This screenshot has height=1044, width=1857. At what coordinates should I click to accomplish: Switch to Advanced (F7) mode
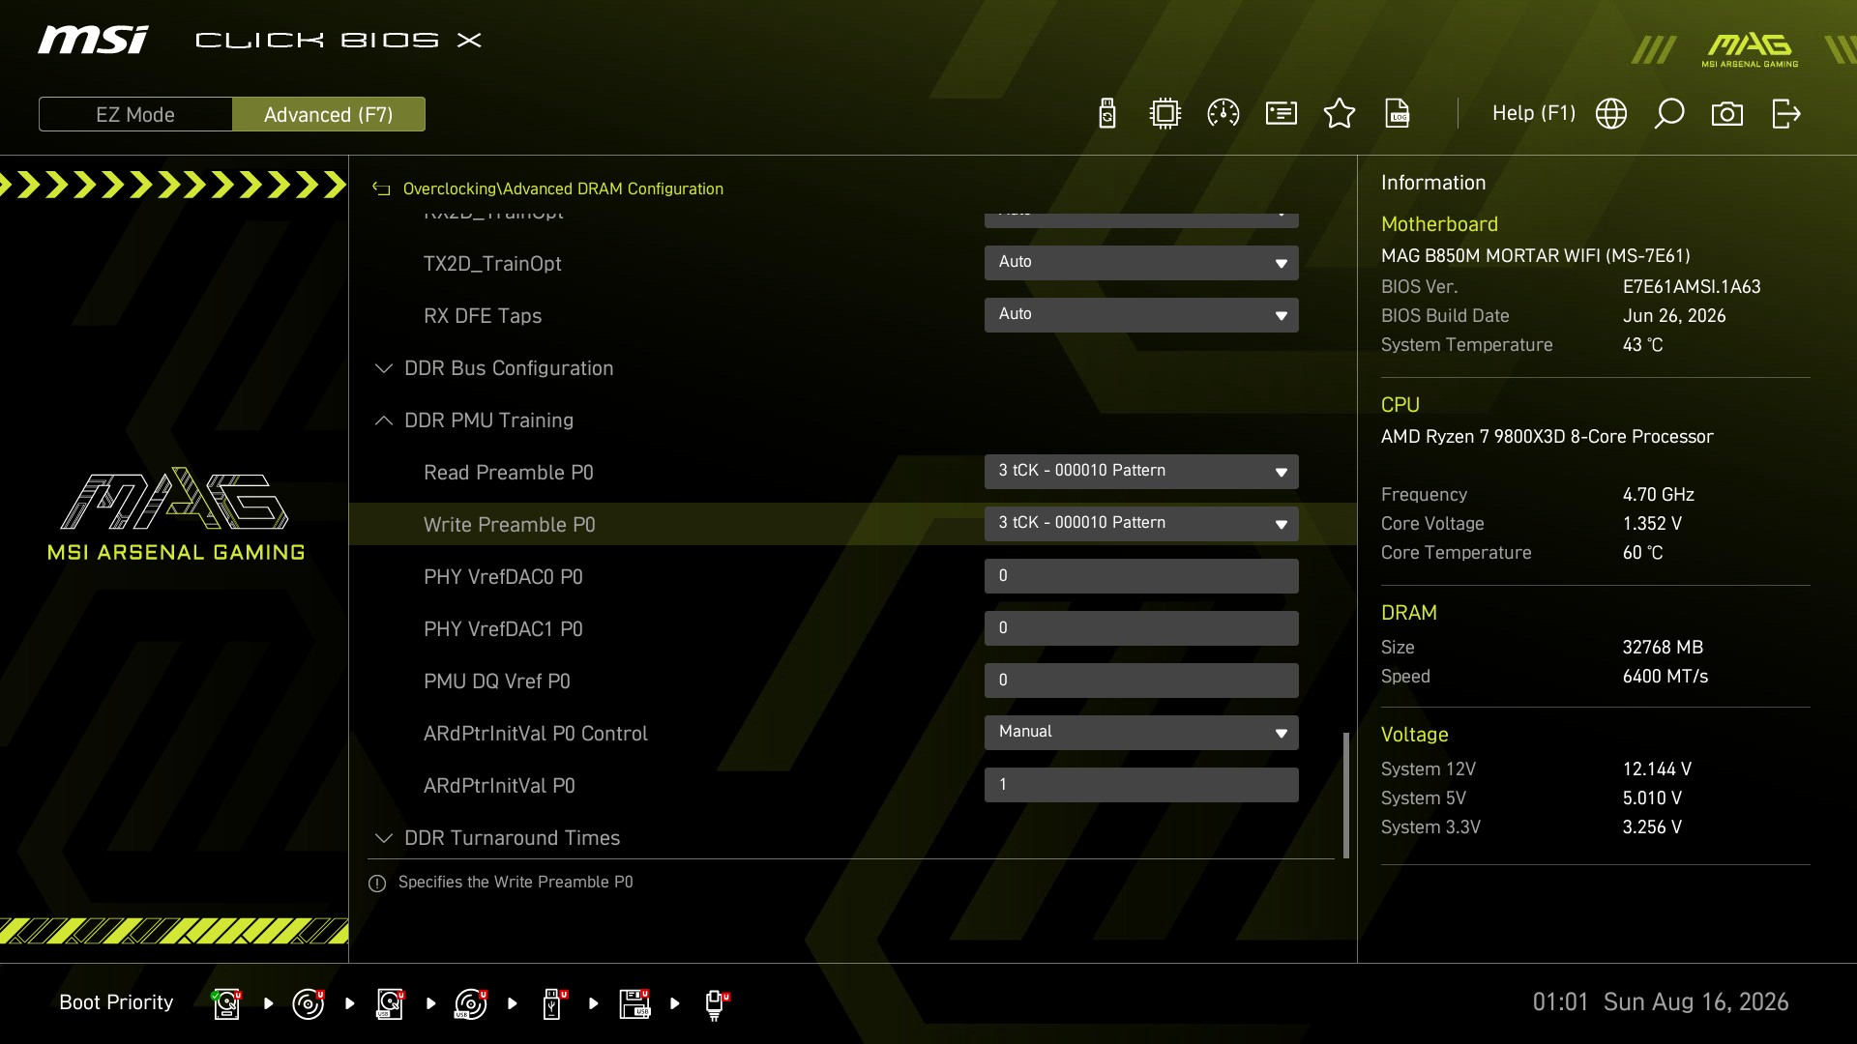329,114
